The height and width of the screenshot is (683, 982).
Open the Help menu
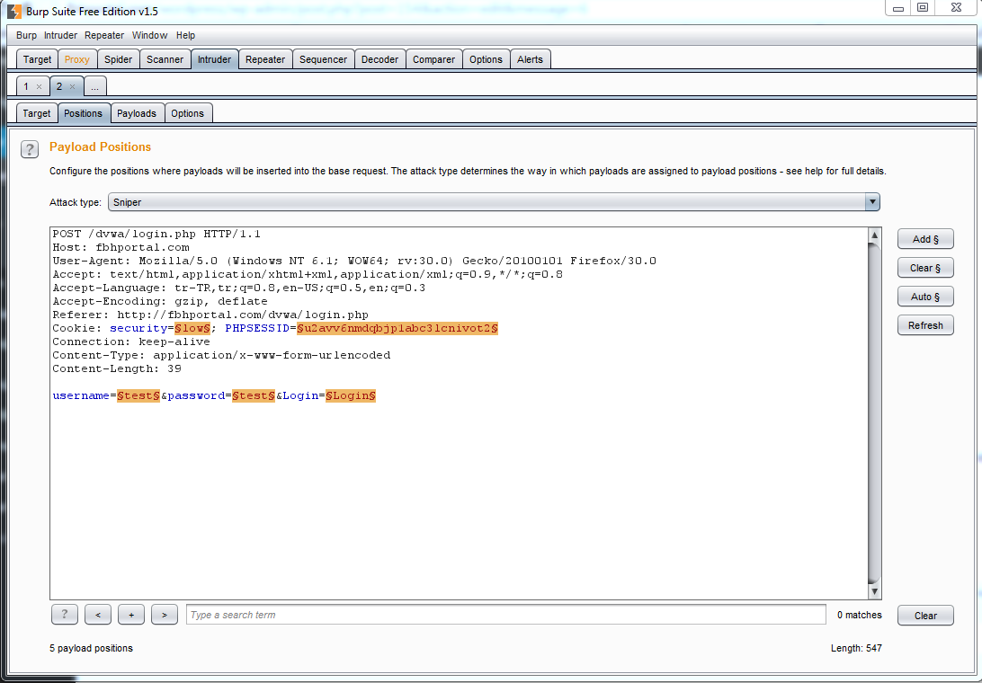(x=185, y=35)
